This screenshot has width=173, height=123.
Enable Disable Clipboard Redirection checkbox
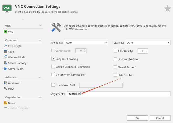coord(53,67)
